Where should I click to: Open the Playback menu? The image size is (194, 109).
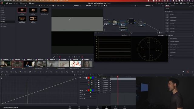[42, 1]
